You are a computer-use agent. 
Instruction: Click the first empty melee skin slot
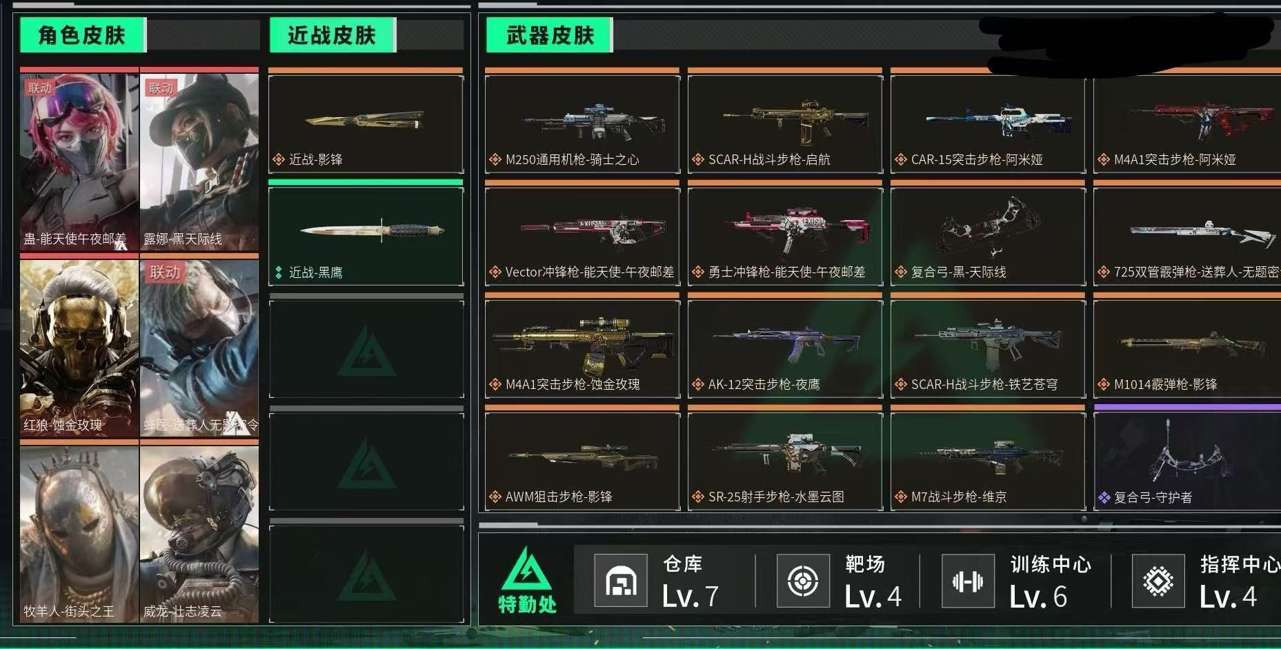click(366, 349)
